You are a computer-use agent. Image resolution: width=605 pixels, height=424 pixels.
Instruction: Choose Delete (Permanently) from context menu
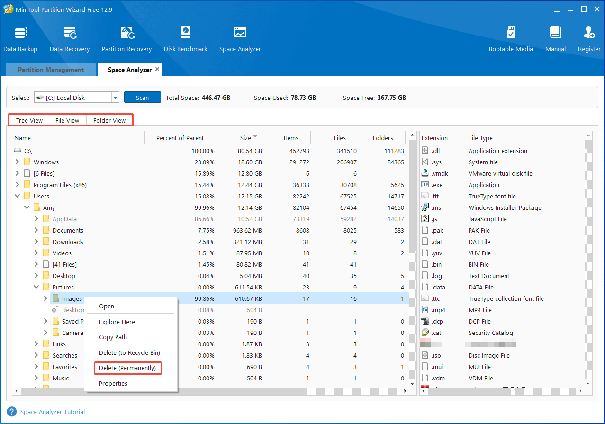127,368
